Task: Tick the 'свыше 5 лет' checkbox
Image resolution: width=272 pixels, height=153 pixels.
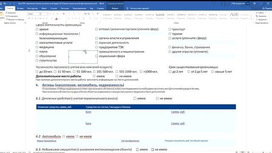Action: tap(212, 72)
